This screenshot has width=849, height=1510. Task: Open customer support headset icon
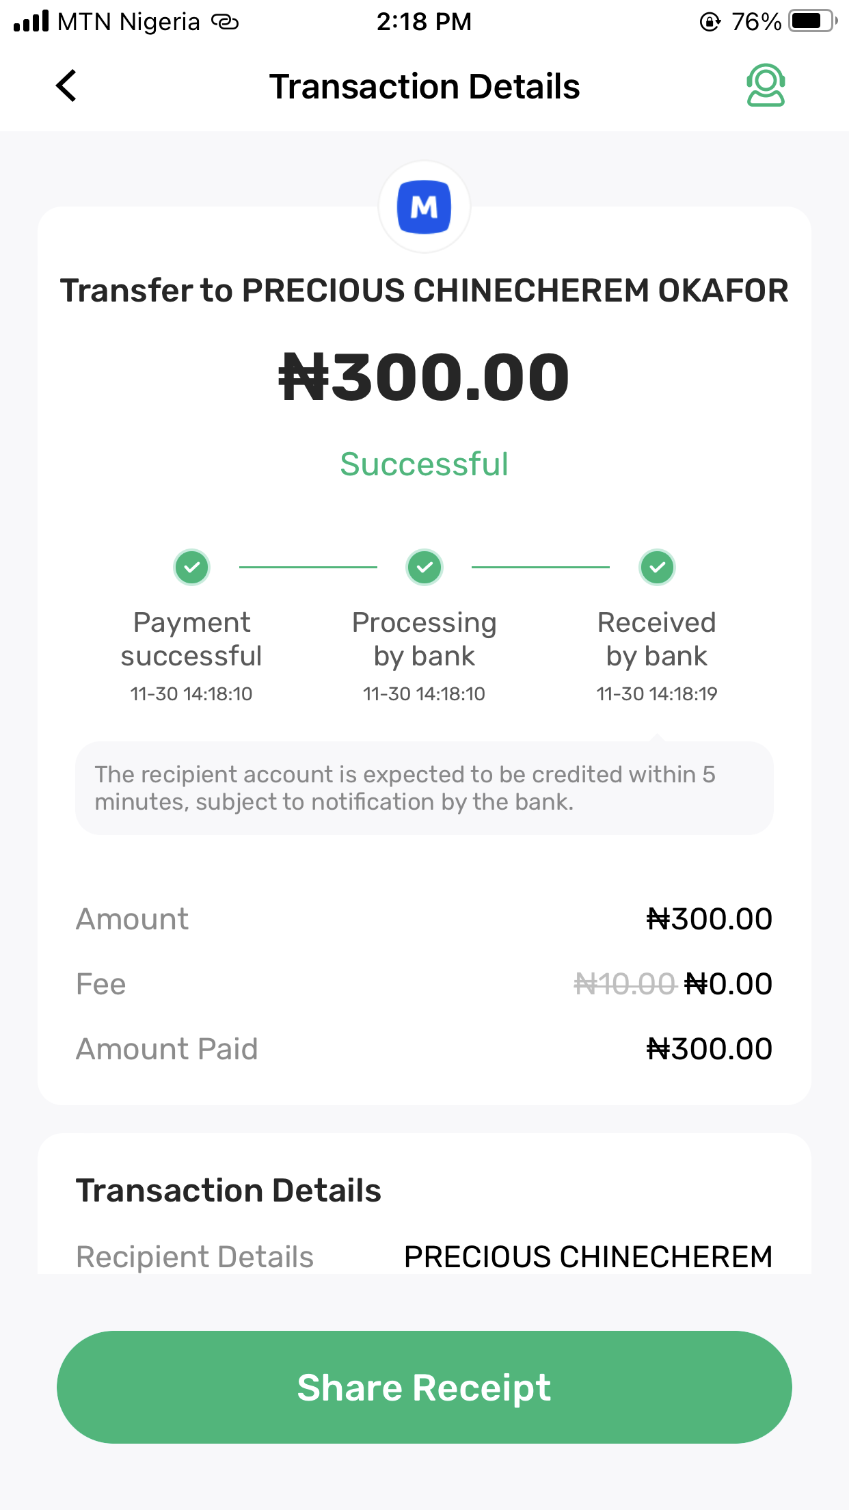click(766, 85)
